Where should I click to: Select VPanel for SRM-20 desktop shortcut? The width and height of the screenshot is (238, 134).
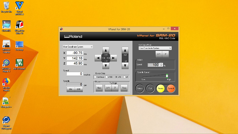(19, 27)
